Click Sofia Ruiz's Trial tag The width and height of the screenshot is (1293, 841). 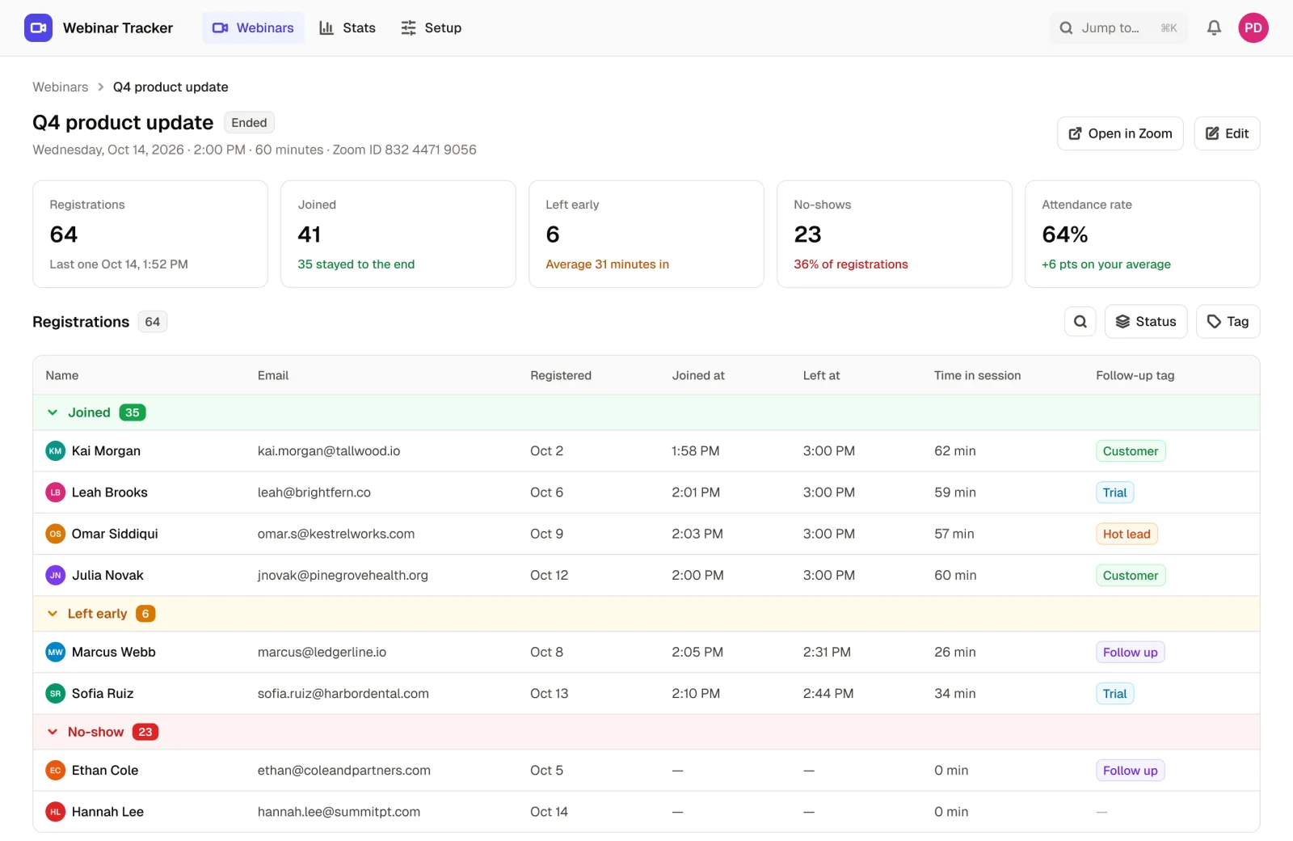coord(1114,694)
